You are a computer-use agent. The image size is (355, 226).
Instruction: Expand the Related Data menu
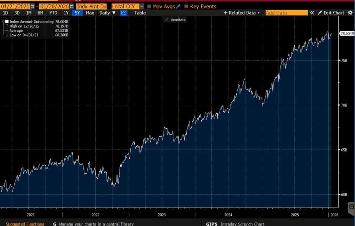(242, 13)
